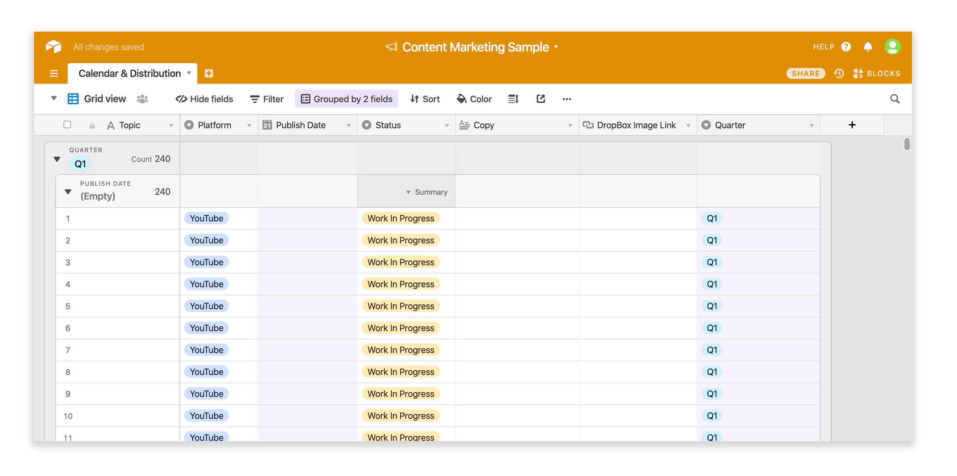The width and height of the screenshot is (957, 476).
Task: Add a new table with plus icon
Action: coord(209,74)
